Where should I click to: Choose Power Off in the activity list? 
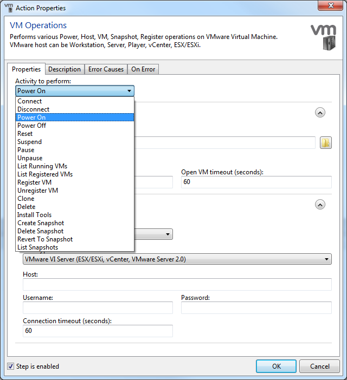pos(75,126)
